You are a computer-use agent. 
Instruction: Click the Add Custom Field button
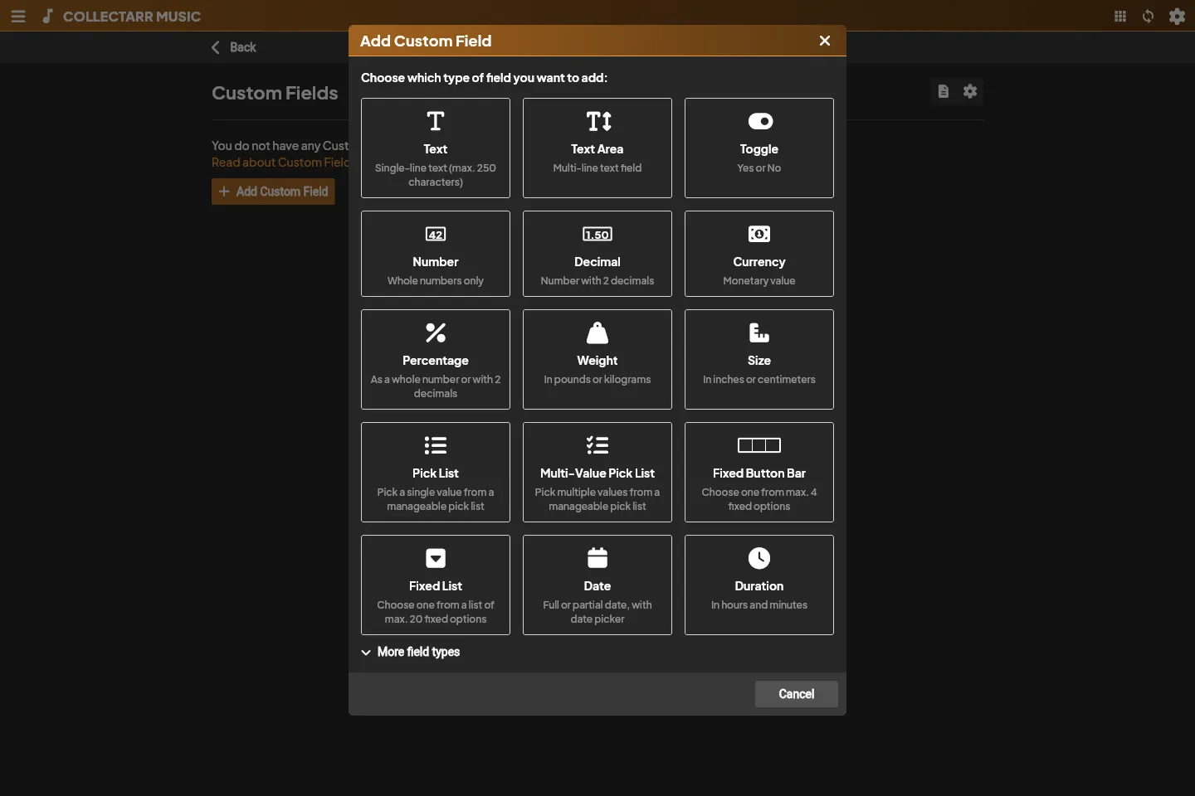(x=273, y=192)
